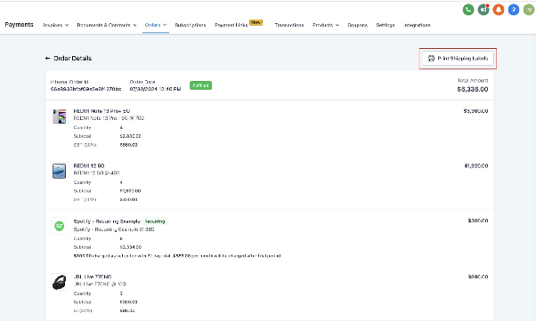Open the Subscriptions tab

(190, 25)
